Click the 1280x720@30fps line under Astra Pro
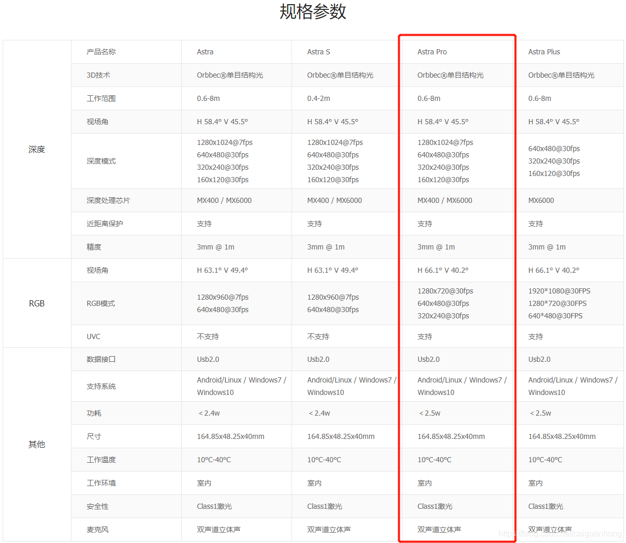626x543 pixels. click(x=445, y=291)
